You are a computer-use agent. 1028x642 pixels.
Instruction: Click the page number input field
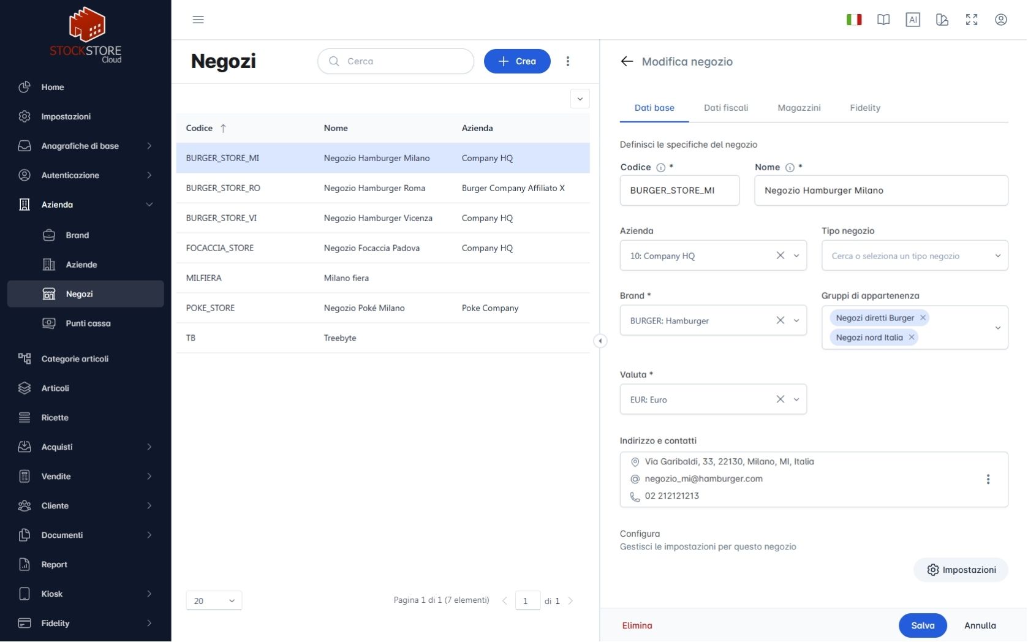(x=527, y=601)
